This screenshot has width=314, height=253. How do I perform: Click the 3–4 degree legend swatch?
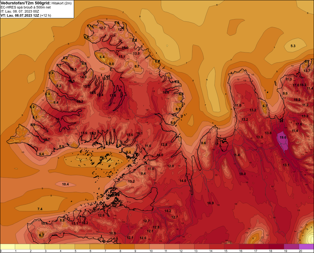pos(52,247)
